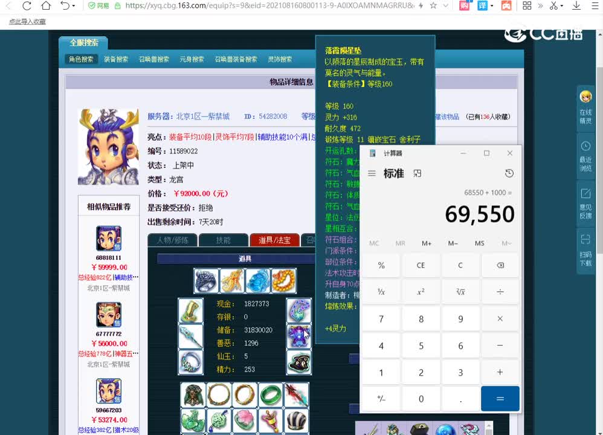Open the translate extension icon
Image resolution: width=603 pixels, height=435 pixels.
coord(482,6)
